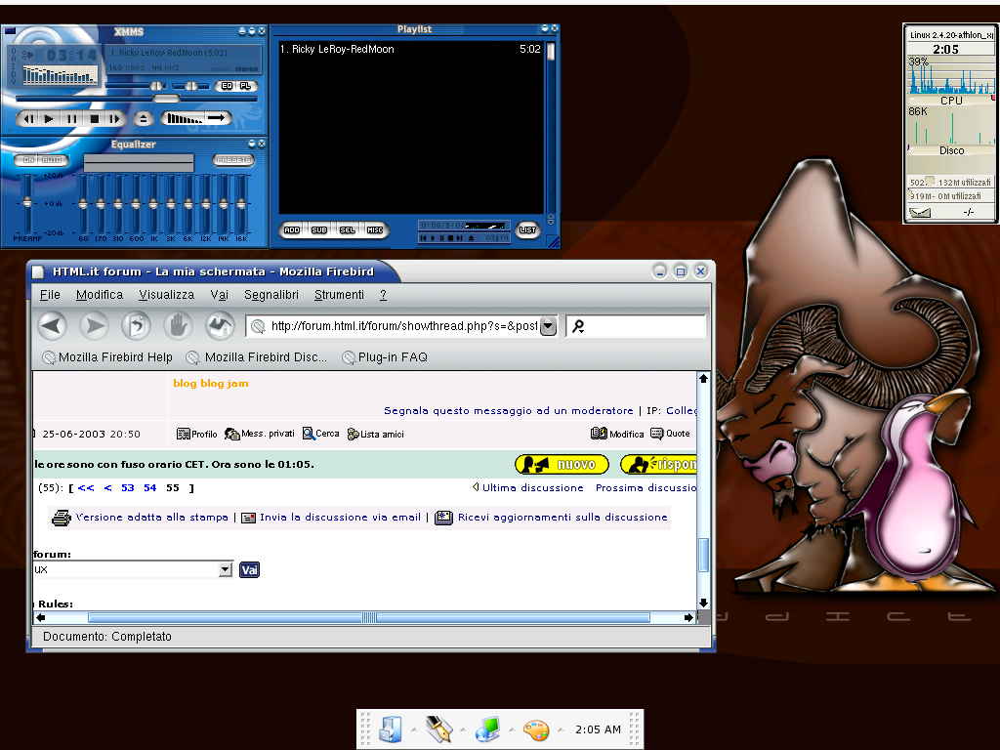Open the Vai menu

pyautogui.click(x=220, y=295)
